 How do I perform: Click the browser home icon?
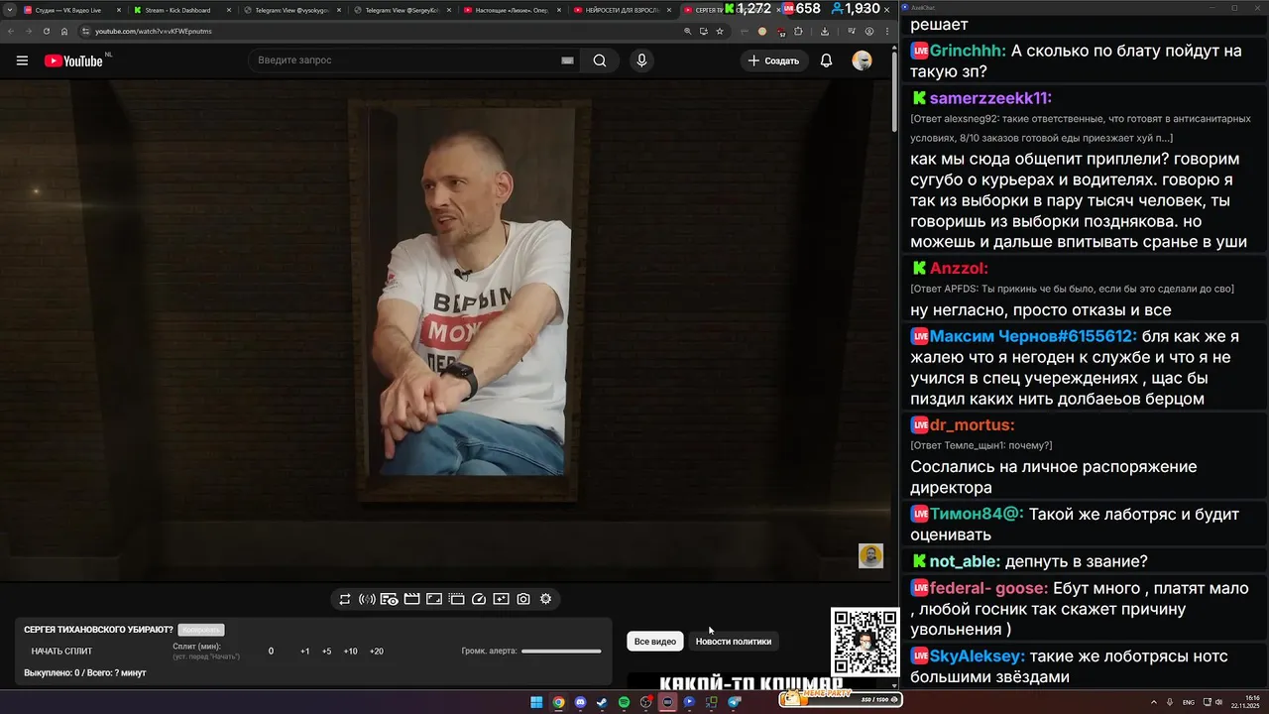point(64,31)
